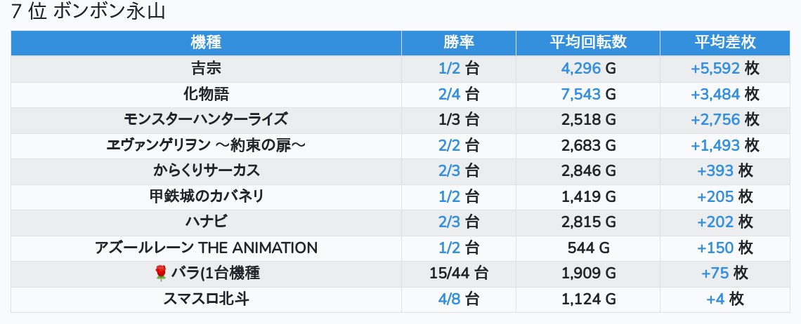Click the アズールレーン THE ANIMATION row name
The image size is (801, 324).
pyautogui.click(x=206, y=248)
